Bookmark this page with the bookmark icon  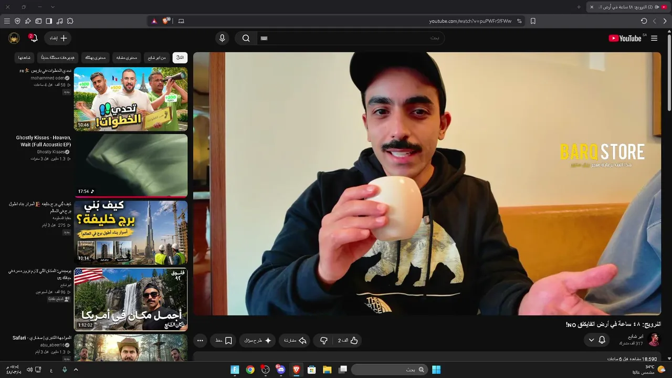[533, 21]
